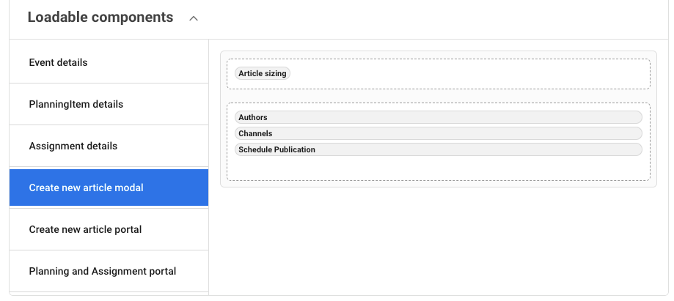Collapse the Loadable components section chevron
Viewport: 674px width, 301px height.
point(194,18)
